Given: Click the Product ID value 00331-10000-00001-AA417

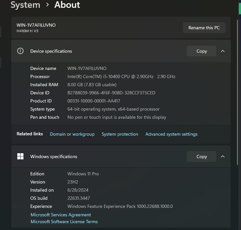Looking at the screenshot, I should (x=94, y=101).
